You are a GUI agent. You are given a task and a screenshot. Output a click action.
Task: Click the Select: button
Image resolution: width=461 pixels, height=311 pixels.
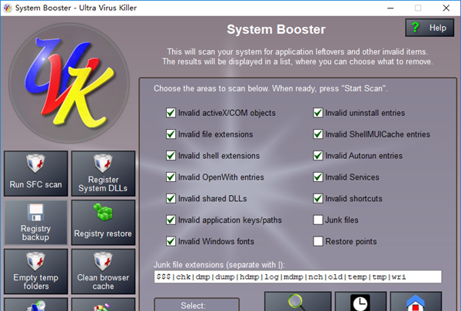click(x=197, y=305)
